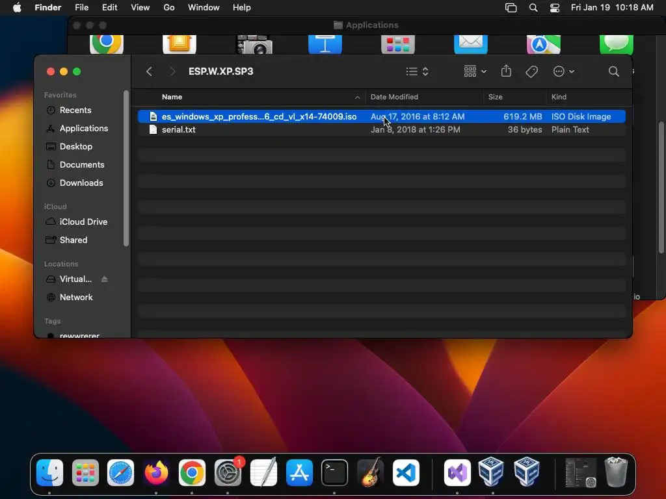Image resolution: width=666 pixels, height=499 pixels.
Task: Click the date and time clock
Action: [x=612, y=8]
